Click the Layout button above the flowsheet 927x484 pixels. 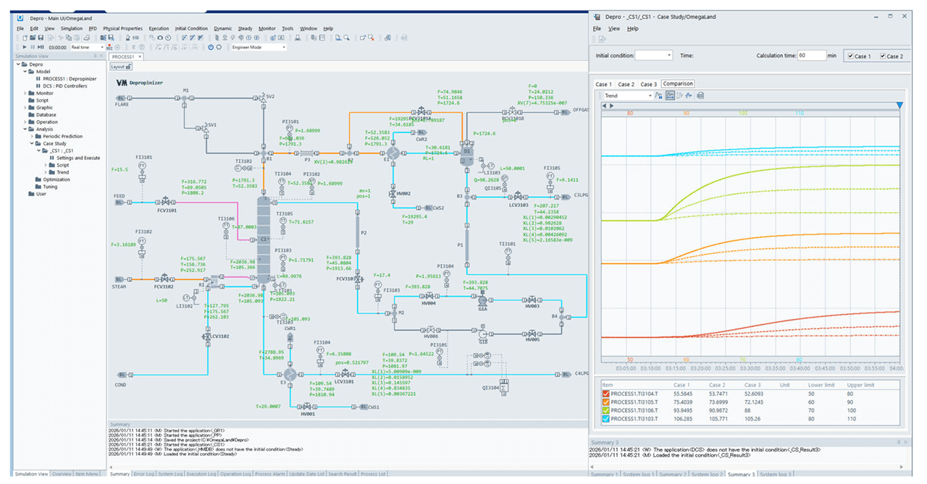121,66
